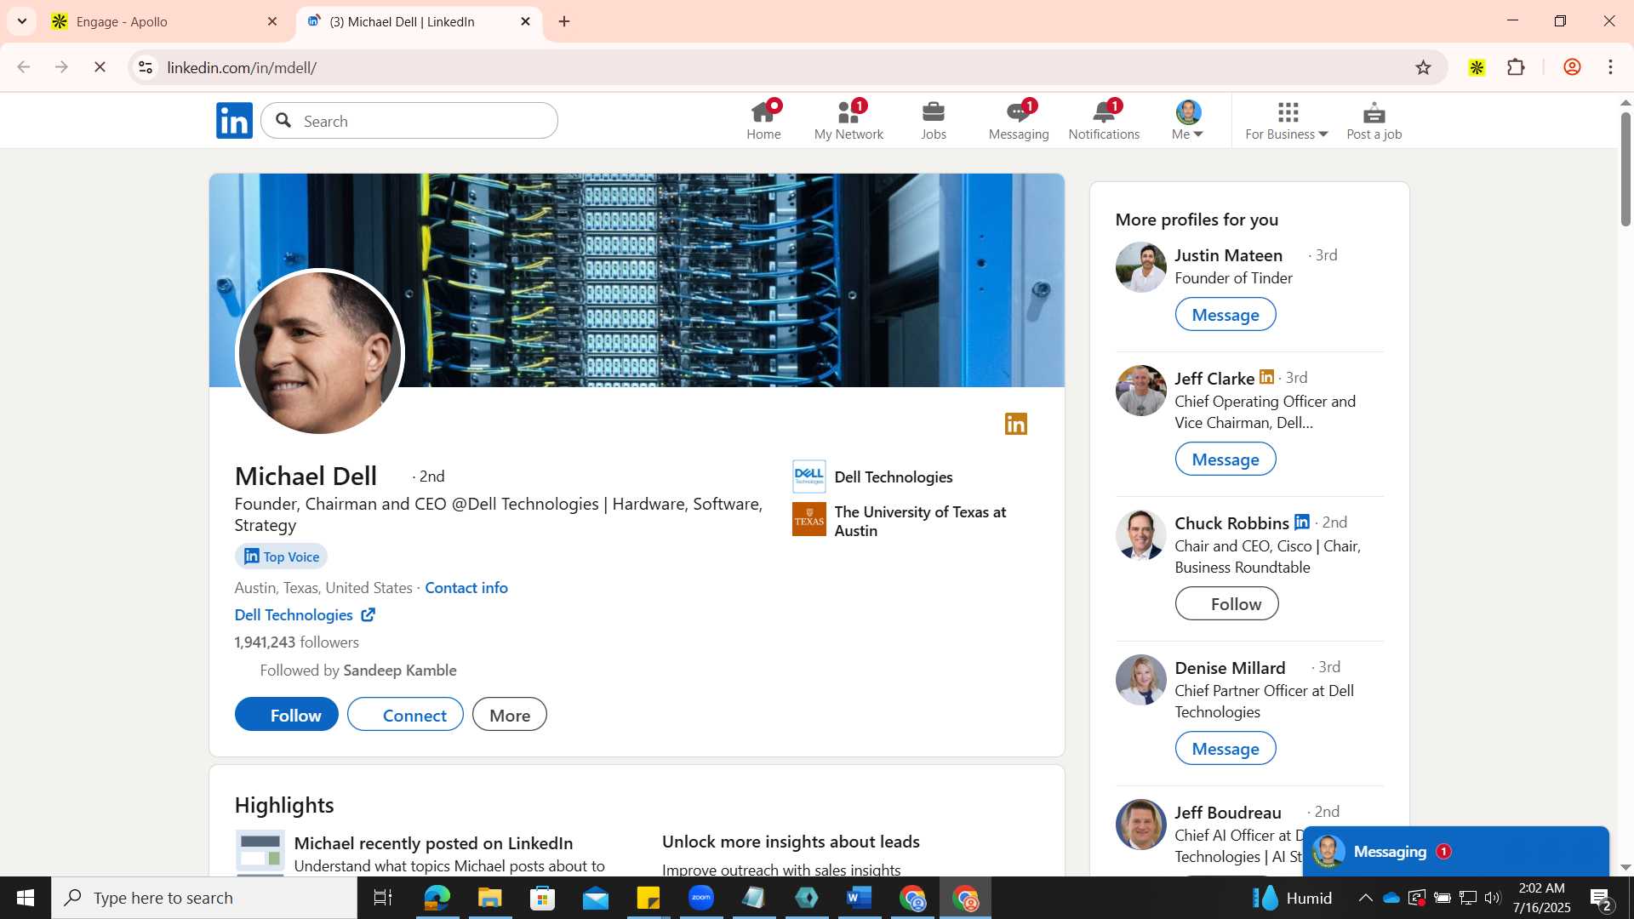Viewport: 1634px width, 919px height.
Task: Open Word from the taskbar
Action: pos(860,898)
